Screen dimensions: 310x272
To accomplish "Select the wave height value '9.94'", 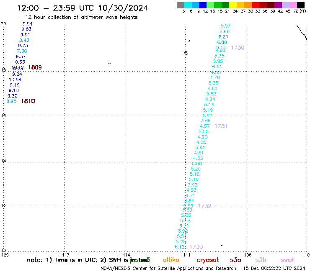I will click(28, 24).
